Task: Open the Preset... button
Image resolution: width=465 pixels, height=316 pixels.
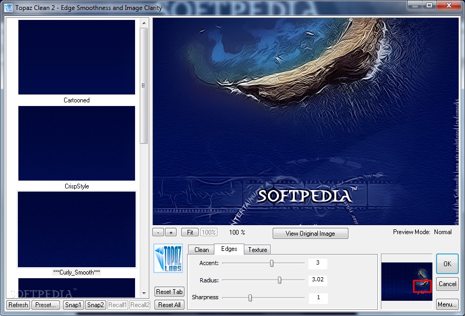Action: click(x=45, y=305)
